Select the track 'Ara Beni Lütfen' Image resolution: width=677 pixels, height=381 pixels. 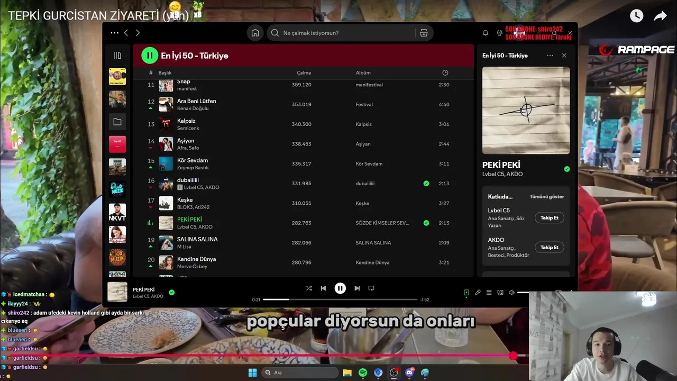pyautogui.click(x=196, y=101)
